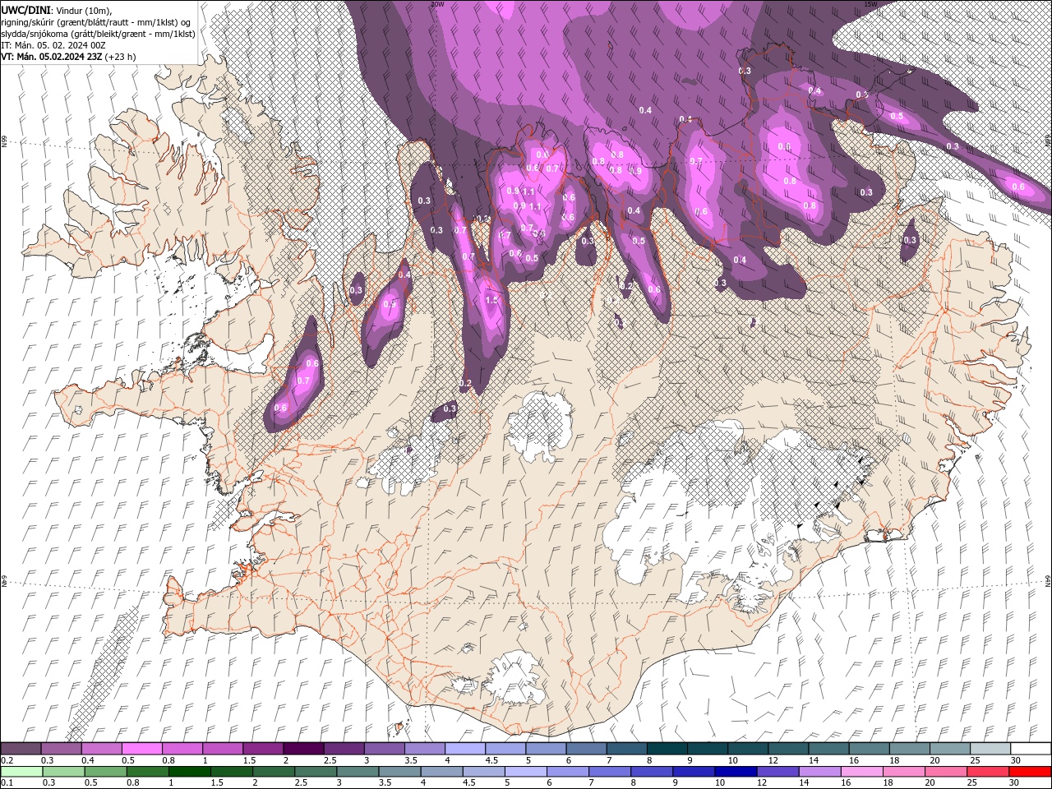The height and width of the screenshot is (789, 1052).
Task: Select the upper legend swatch labeled 6
Action: [586, 749]
